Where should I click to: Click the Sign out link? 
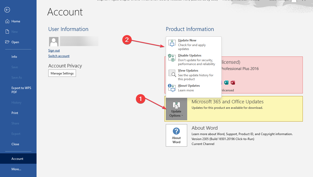click(54, 50)
